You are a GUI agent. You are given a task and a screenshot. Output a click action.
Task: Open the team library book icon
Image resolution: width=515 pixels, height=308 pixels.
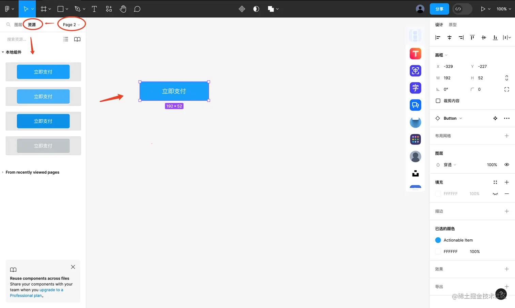point(77,39)
